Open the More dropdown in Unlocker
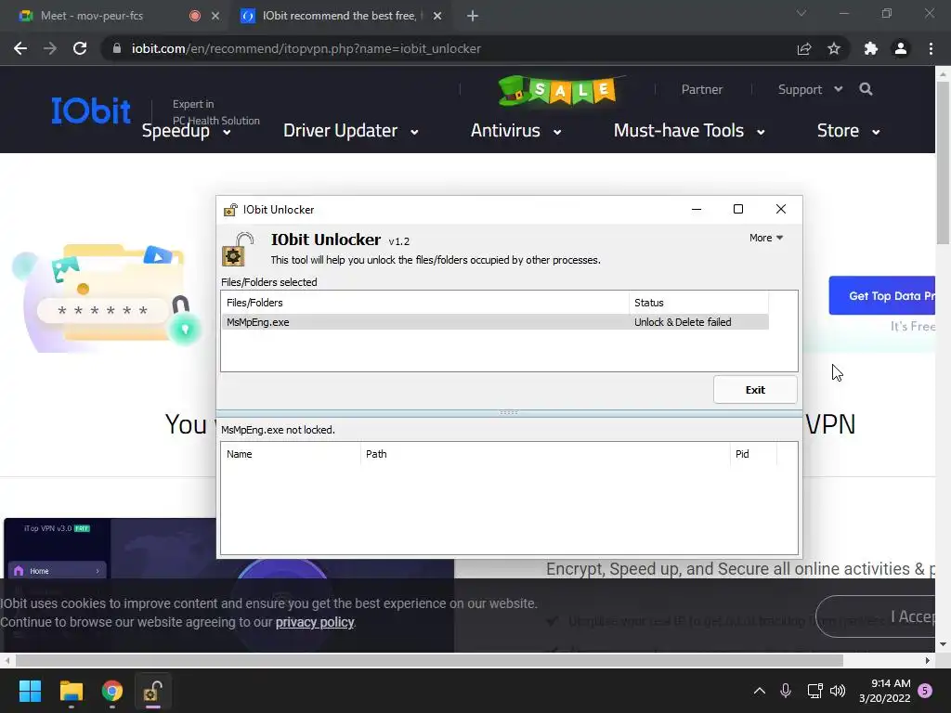The image size is (951, 713). click(766, 238)
